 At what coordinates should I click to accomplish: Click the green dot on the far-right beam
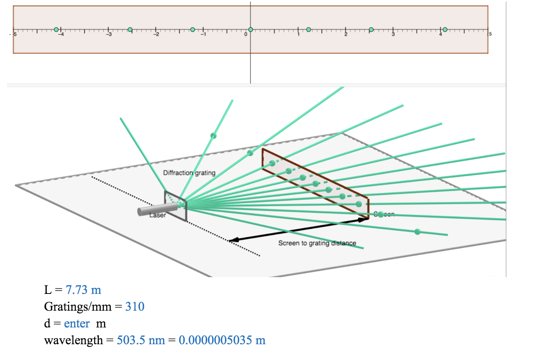pos(417,231)
